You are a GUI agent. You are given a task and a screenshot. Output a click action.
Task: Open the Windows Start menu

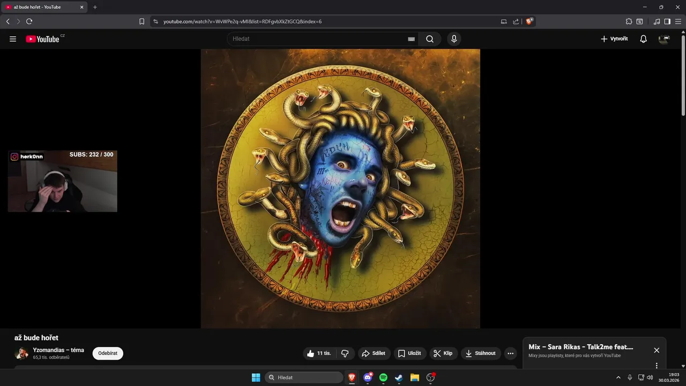pyautogui.click(x=256, y=377)
